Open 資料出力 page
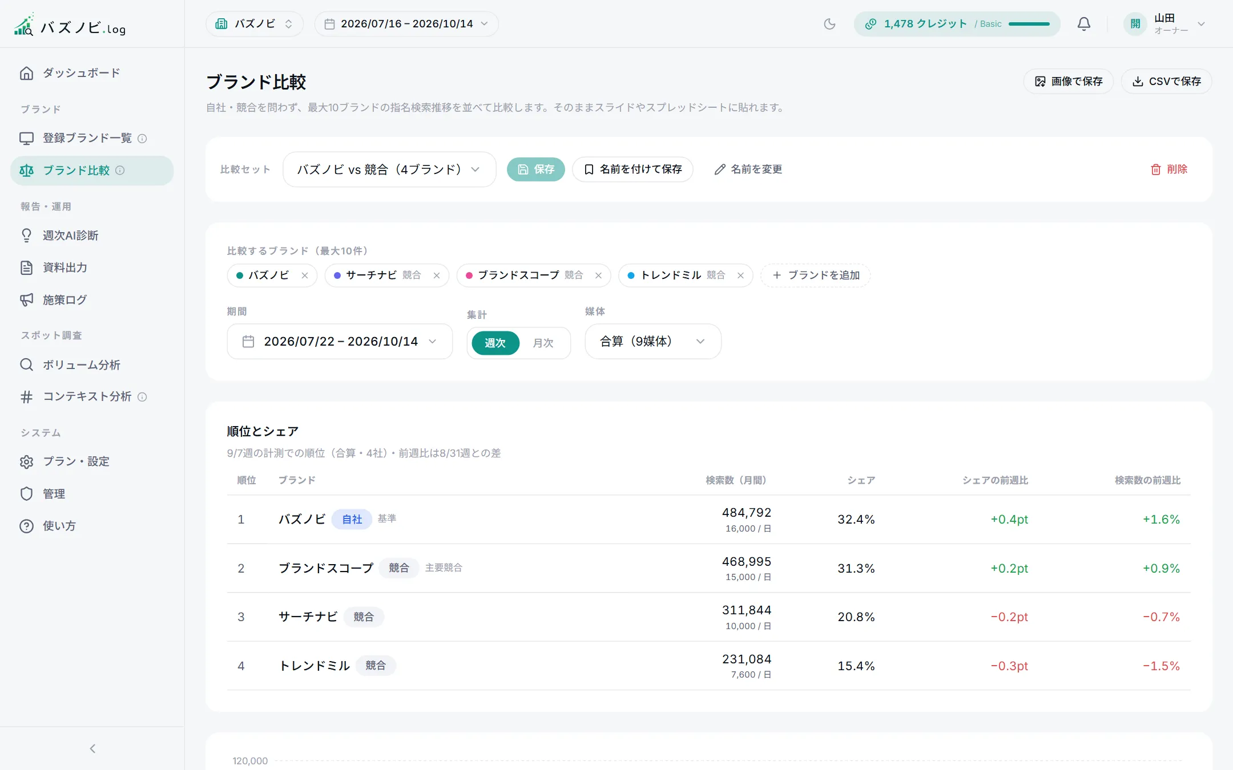The height and width of the screenshot is (770, 1233). click(x=92, y=268)
